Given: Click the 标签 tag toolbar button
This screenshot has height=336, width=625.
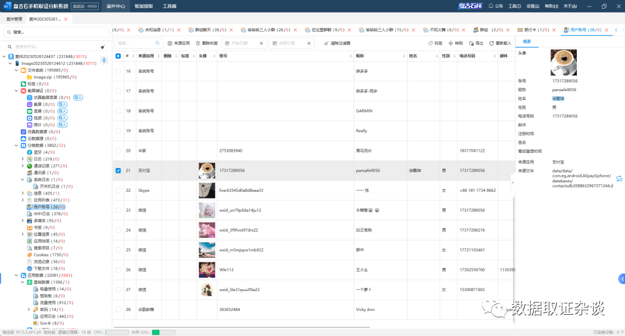Looking at the screenshot, I should tap(435, 43).
